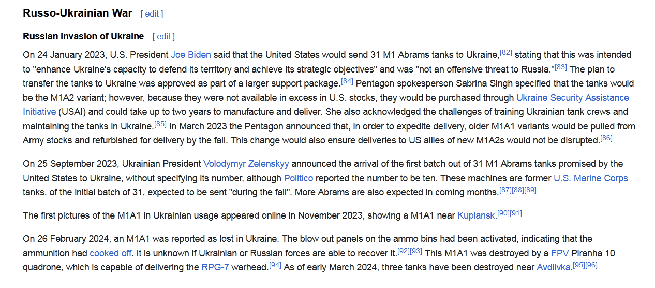Open the U.S. Marine Corps link

(591, 178)
